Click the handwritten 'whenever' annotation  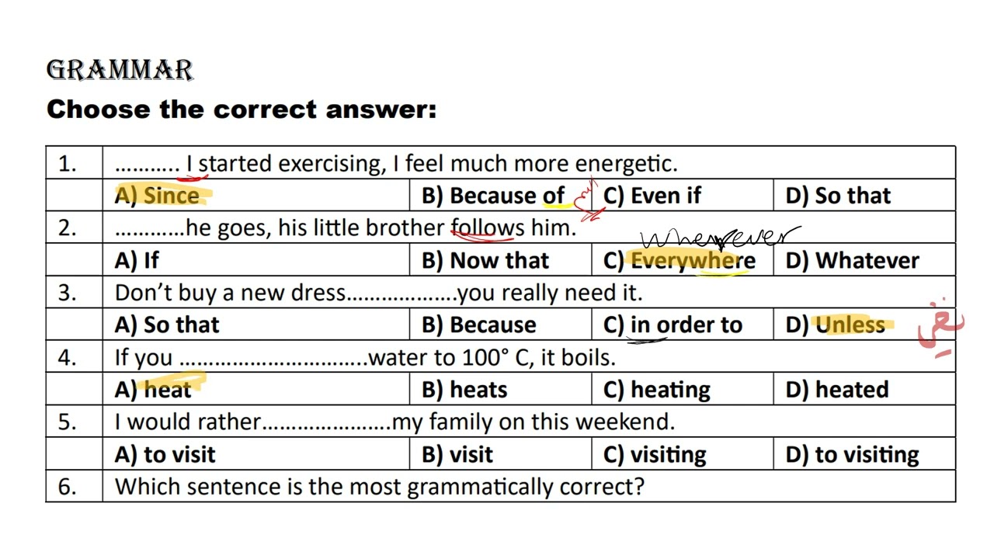(x=720, y=237)
